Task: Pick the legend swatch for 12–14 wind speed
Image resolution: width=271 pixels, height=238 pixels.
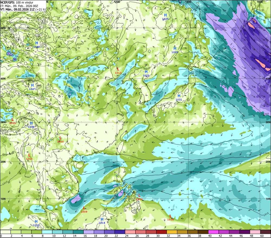Action: [x=68, y=232]
